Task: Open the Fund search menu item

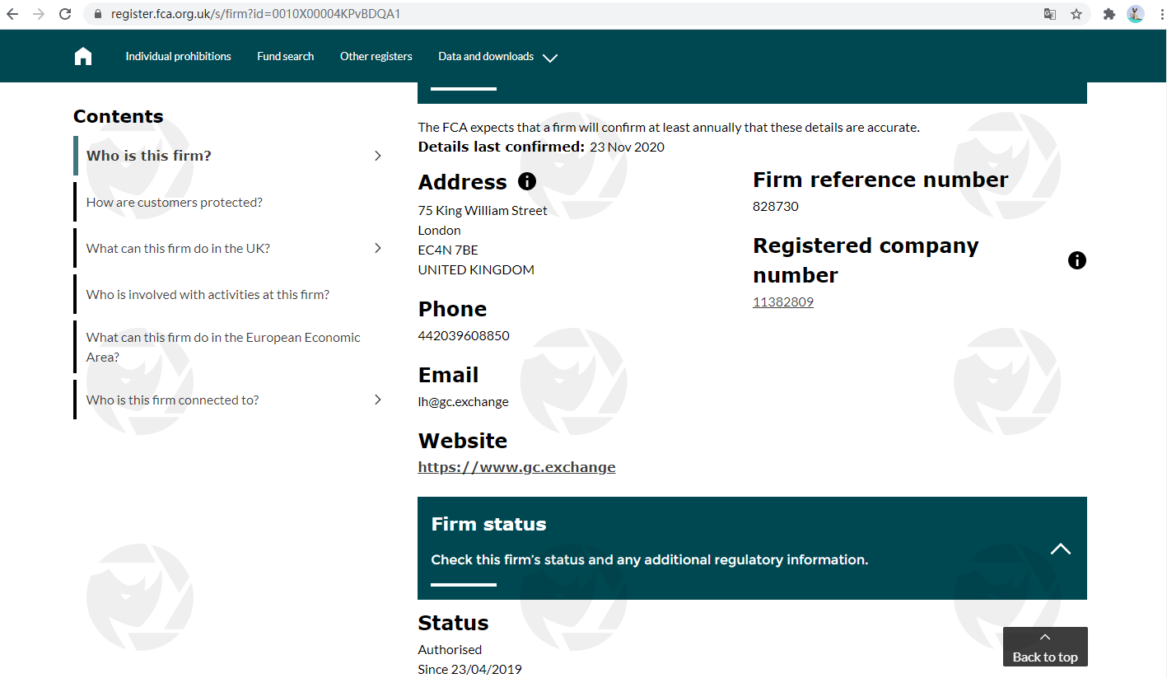Action: [x=285, y=56]
